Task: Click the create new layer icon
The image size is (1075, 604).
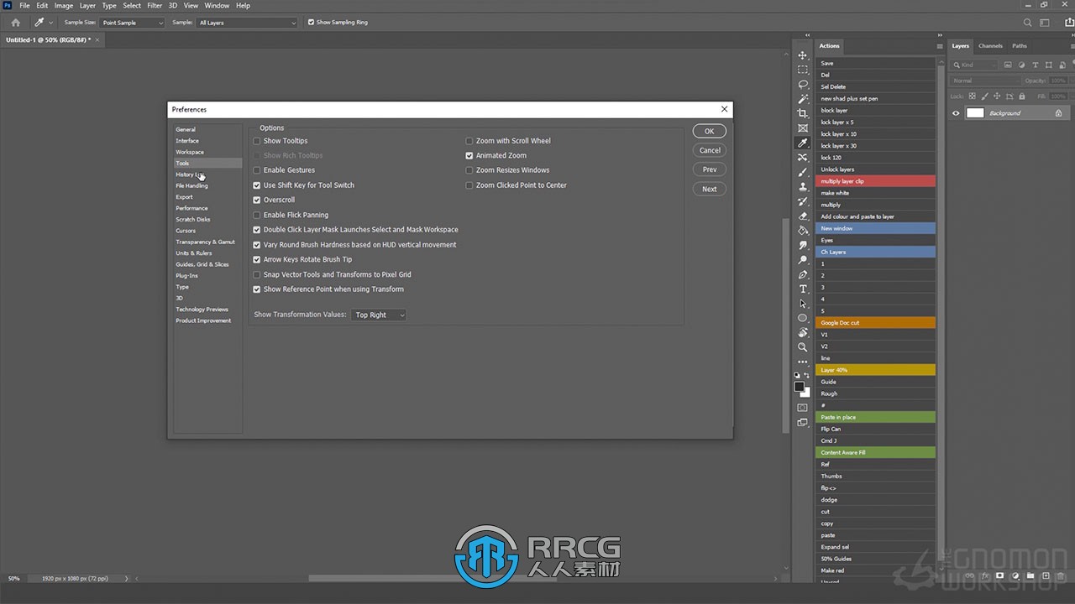Action: pyautogui.click(x=1046, y=576)
